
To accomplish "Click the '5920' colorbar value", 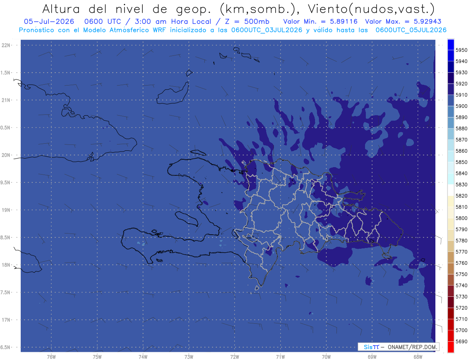I will pyautogui.click(x=462, y=84).
